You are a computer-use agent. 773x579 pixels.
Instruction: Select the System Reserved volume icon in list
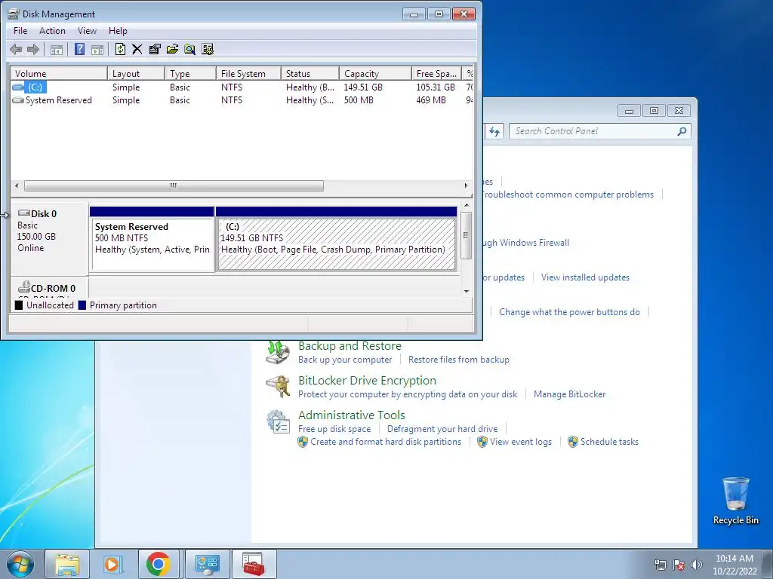click(18, 100)
